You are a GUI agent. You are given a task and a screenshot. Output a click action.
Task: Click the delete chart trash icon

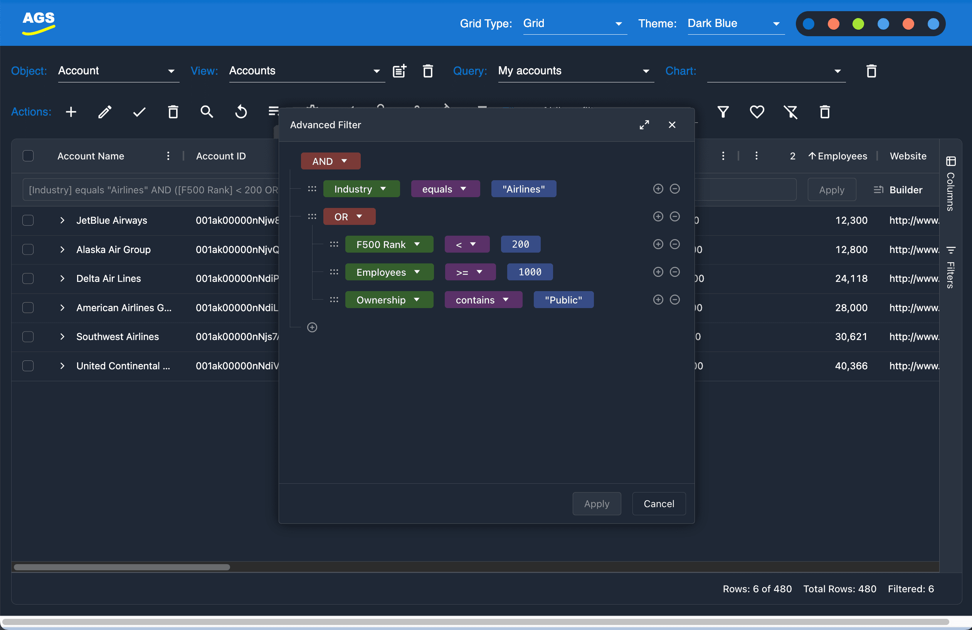[x=871, y=71]
